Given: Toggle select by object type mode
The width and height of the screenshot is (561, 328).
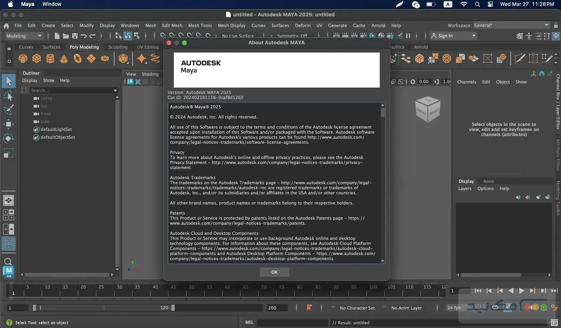Looking at the screenshot, I should (128, 36).
